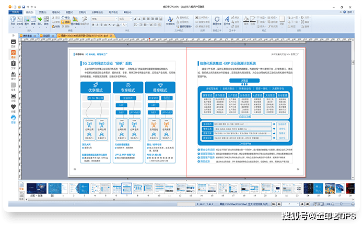This screenshot has height=225, width=363.
Task: Toggle bold formatting button
Action: [93, 23]
